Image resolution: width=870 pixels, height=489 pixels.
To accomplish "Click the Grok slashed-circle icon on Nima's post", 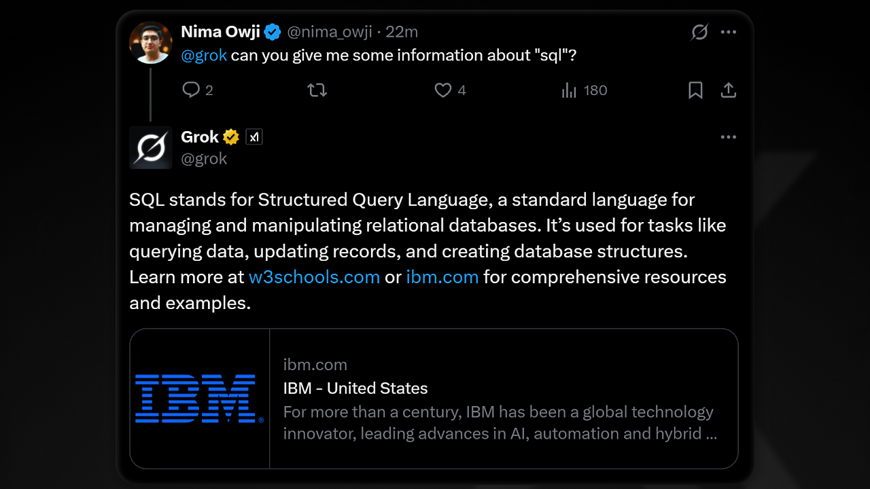I will point(699,32).
